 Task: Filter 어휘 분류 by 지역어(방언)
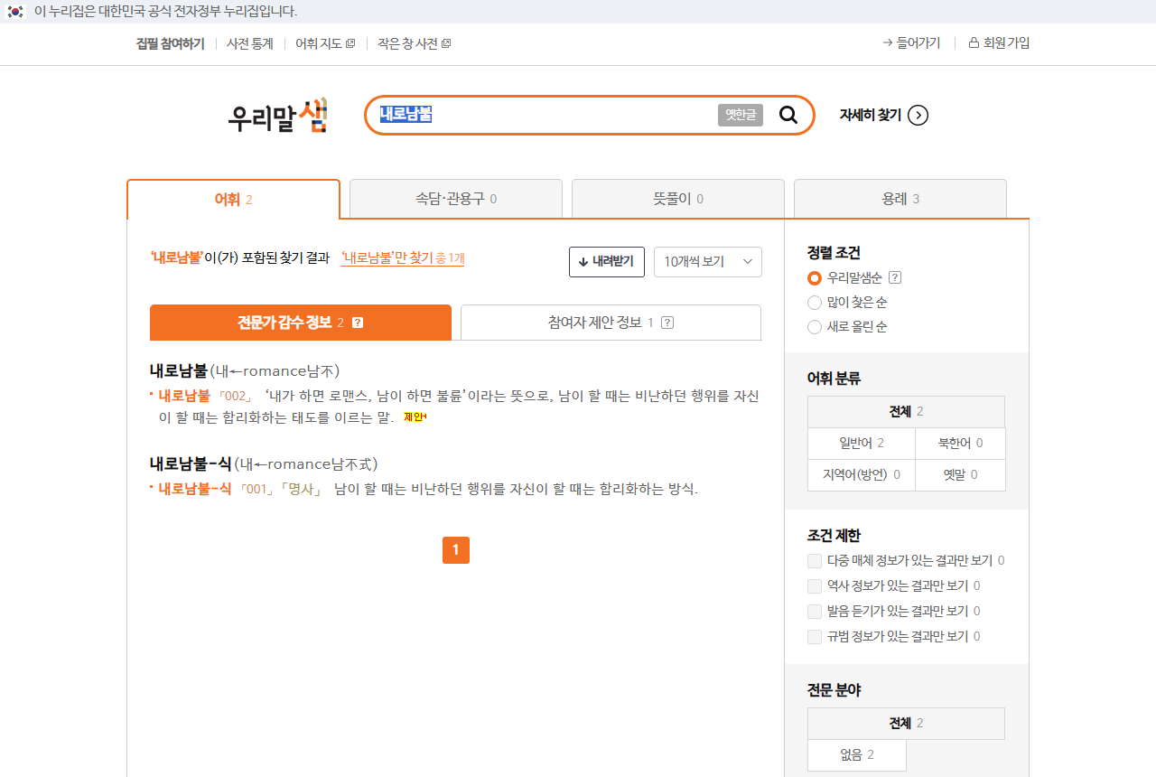point(862,475)
